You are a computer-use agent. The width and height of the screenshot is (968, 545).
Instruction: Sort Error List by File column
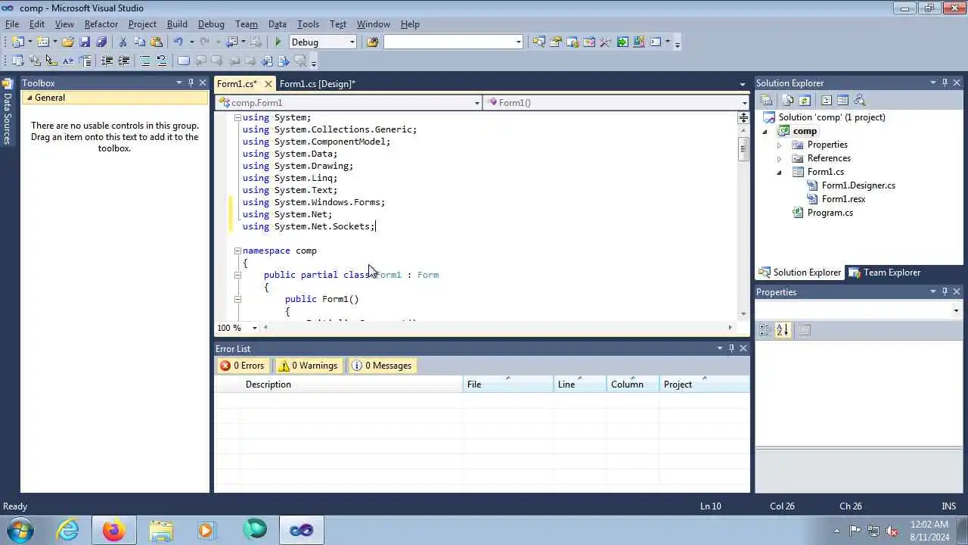coord(508,385)
